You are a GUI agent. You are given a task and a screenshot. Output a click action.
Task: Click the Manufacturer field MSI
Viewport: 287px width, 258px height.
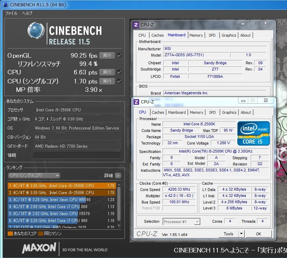tap(215, 49)
